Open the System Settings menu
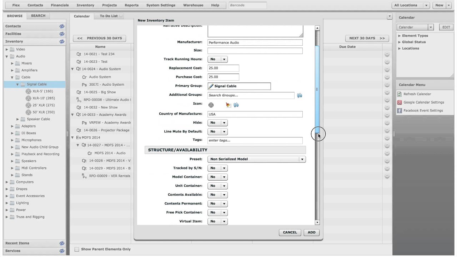 click(161, 5)
